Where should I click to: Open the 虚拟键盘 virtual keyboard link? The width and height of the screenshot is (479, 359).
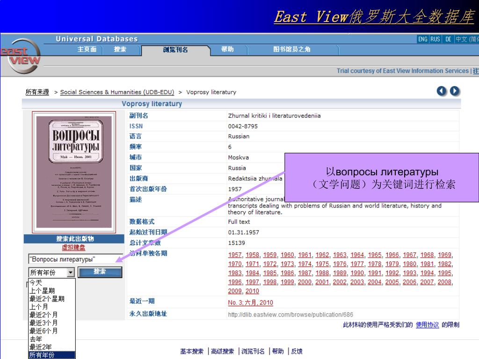click(73, 248)
